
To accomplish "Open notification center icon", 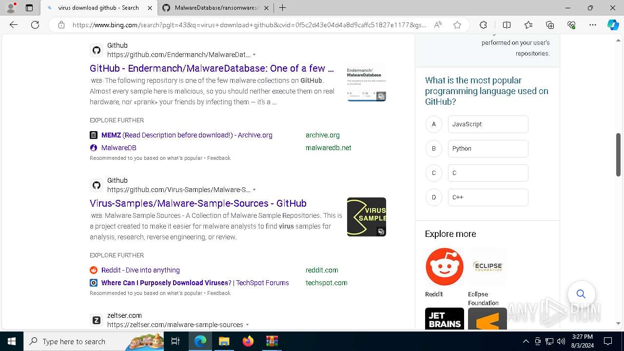I will pyautogui.click(x=608, y=341).
